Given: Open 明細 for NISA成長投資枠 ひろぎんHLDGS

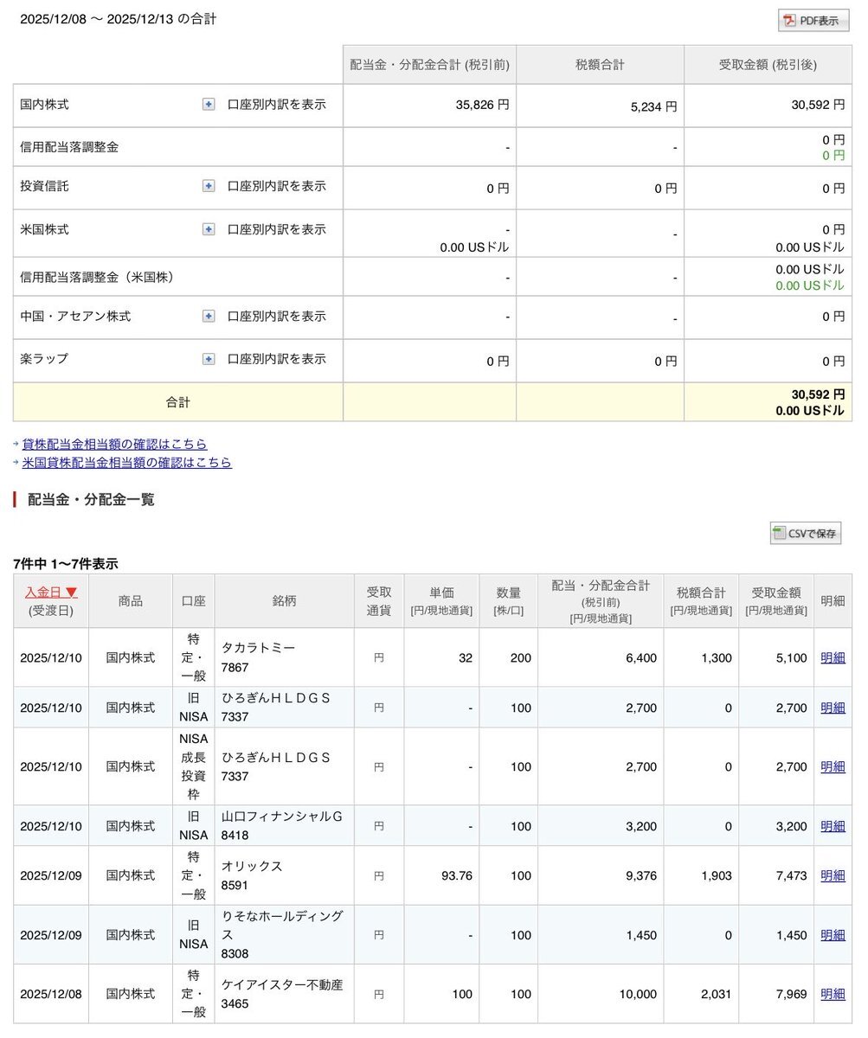Looking at the screenshot, I should 833,766.
